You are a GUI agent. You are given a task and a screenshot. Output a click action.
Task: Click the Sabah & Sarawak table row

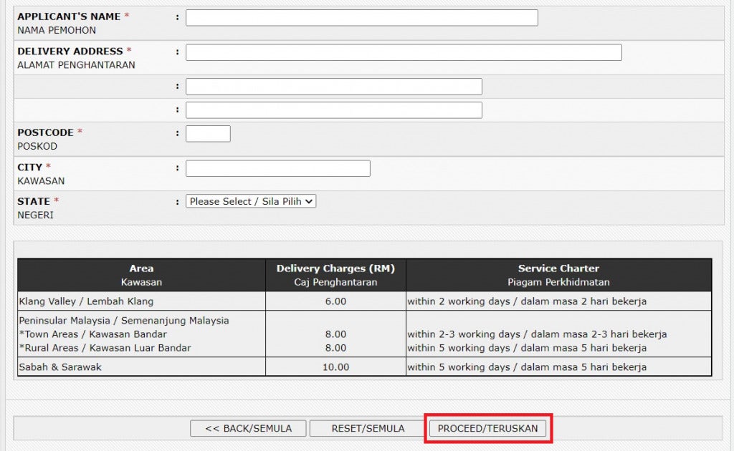141,367
